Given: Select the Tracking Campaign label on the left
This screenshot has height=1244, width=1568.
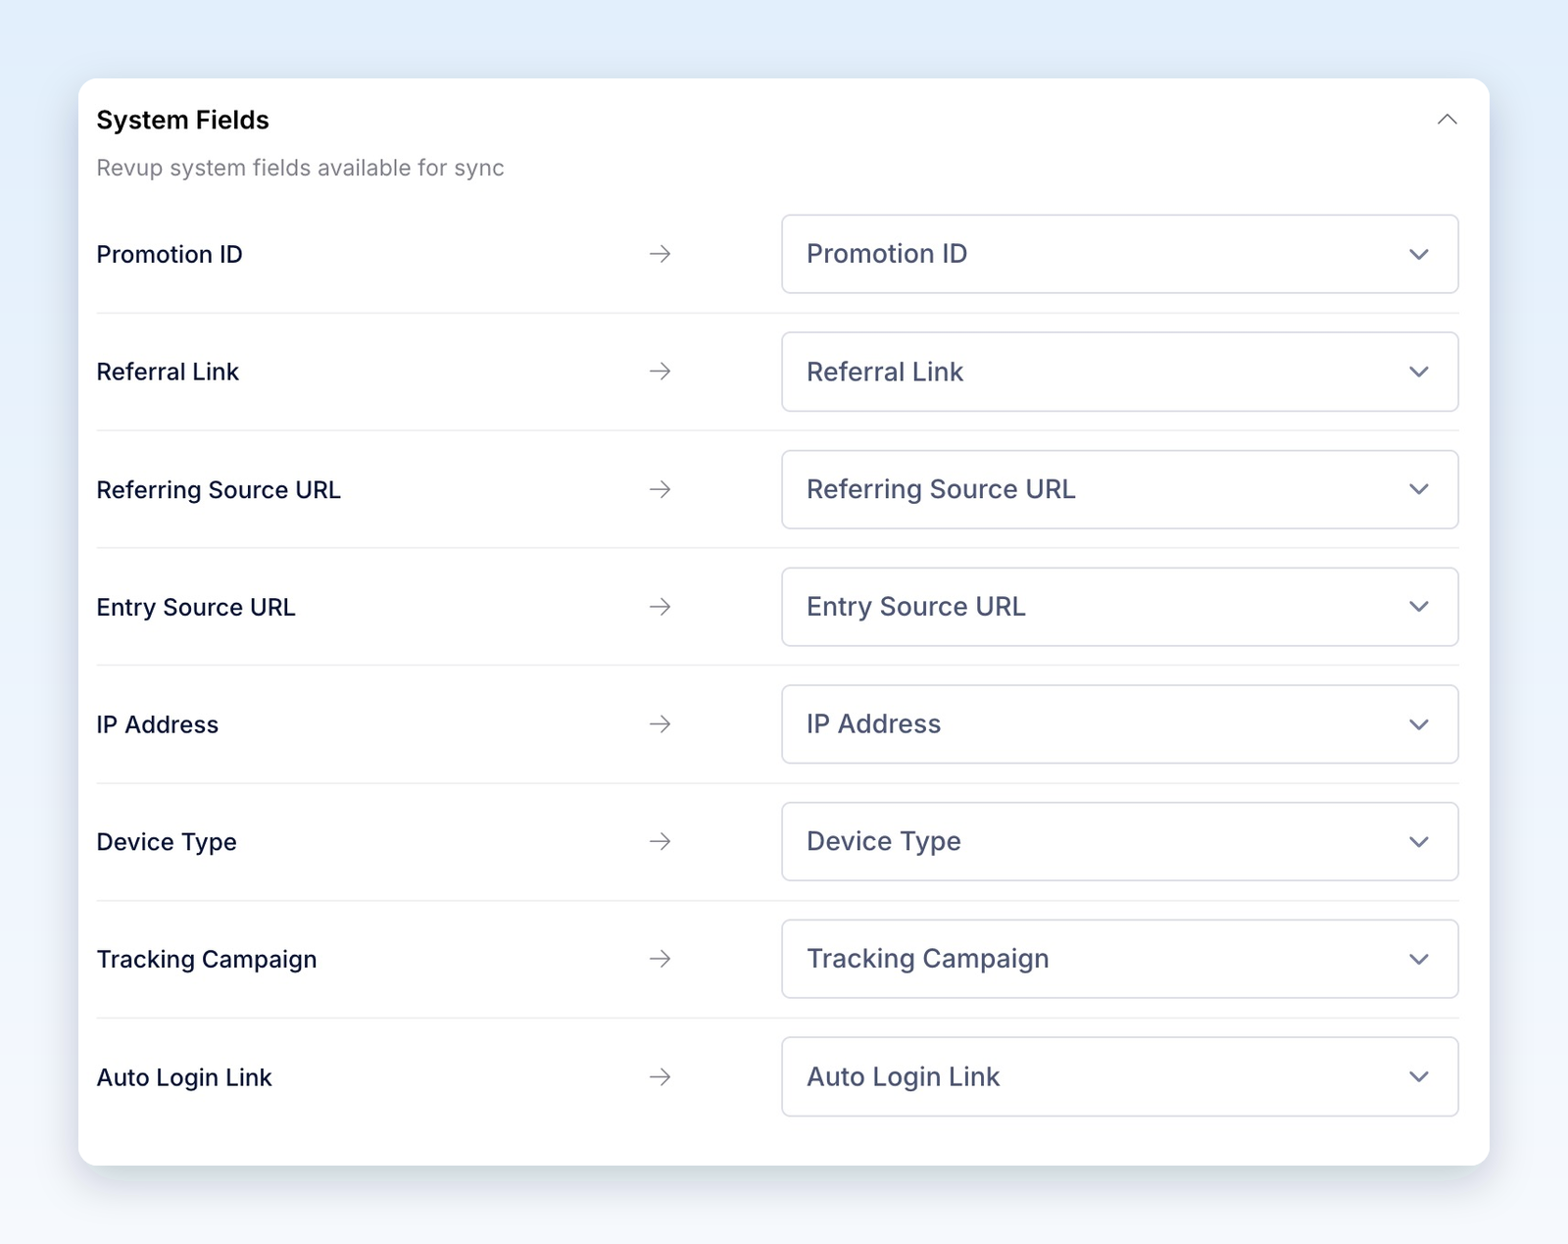Looking at the screenshot, I should (x=207, y=959).
